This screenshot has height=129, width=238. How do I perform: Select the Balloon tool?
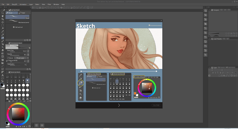2,78
